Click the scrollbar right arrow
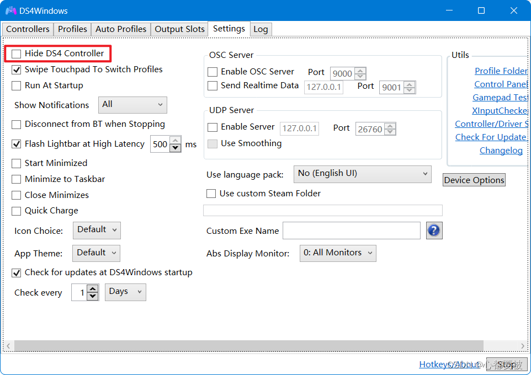This screenshot has width=531, height=375. [x=523, y=346]
